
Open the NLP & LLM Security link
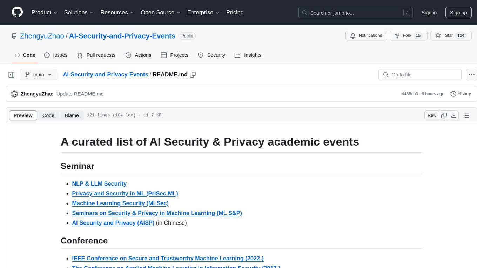(x=99, y=183)
